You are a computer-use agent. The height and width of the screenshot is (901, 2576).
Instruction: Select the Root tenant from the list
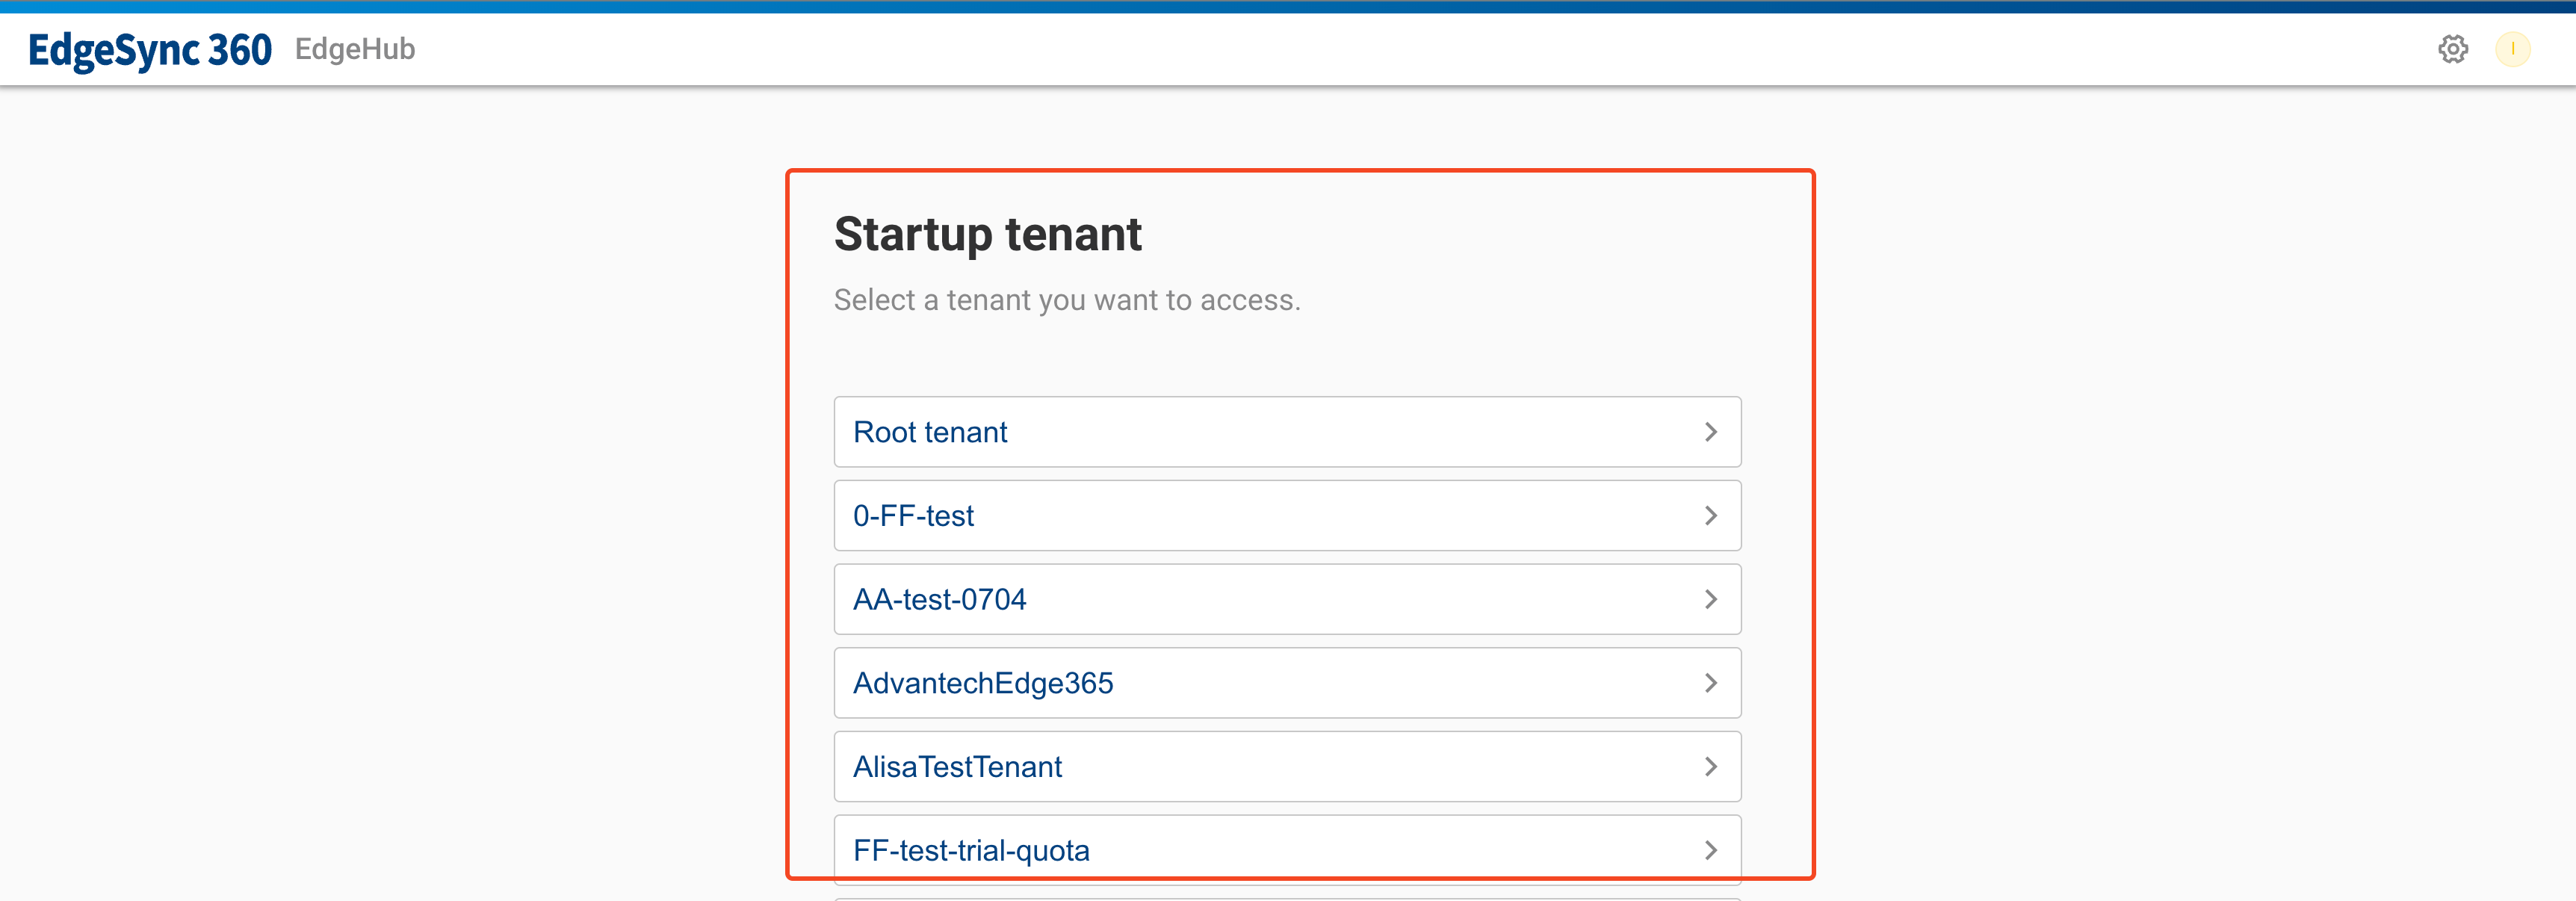[x=930, y=431]
